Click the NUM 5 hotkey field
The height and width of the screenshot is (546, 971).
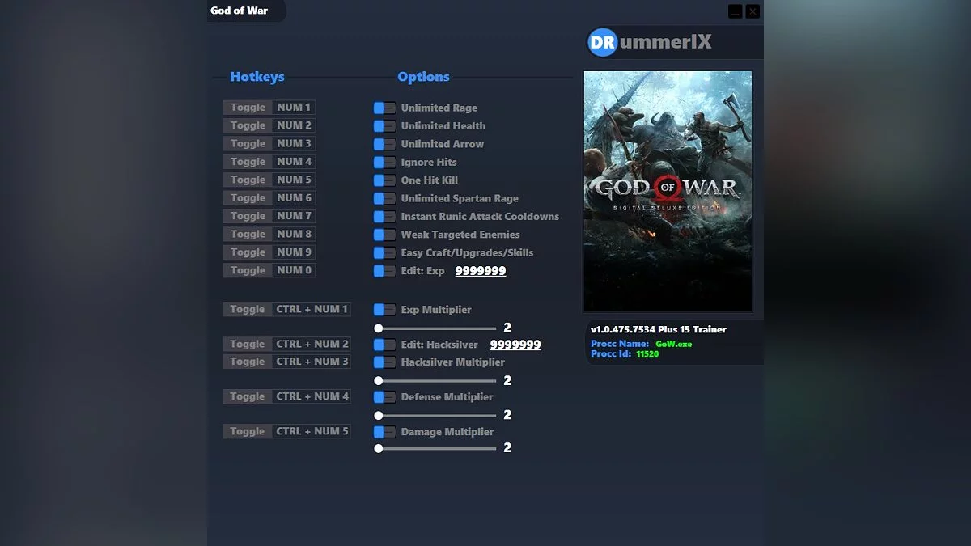tap(294, 180)
